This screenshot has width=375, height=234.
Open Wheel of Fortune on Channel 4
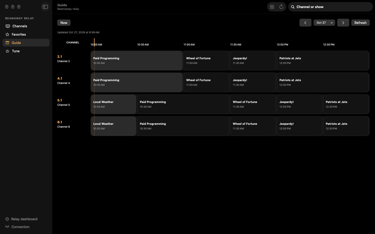[206, 82]
